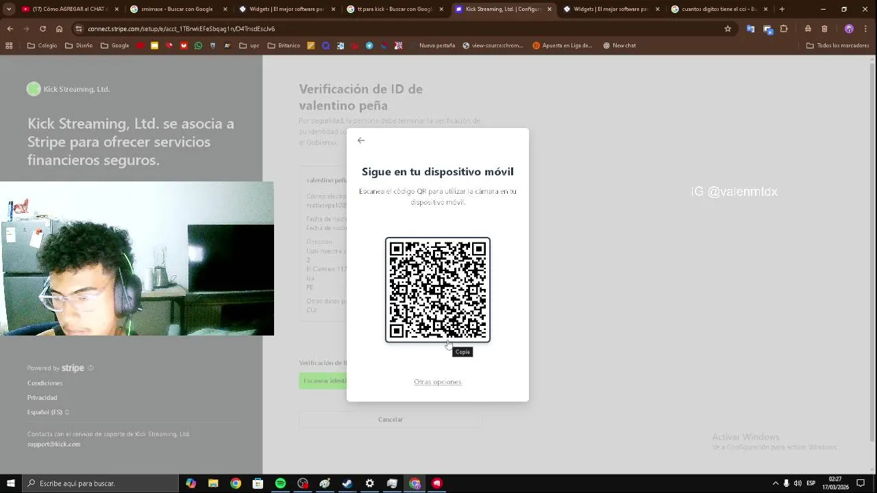877x493 pixels.
Task: Open the Windows Start menu
Action: [10, 483]
